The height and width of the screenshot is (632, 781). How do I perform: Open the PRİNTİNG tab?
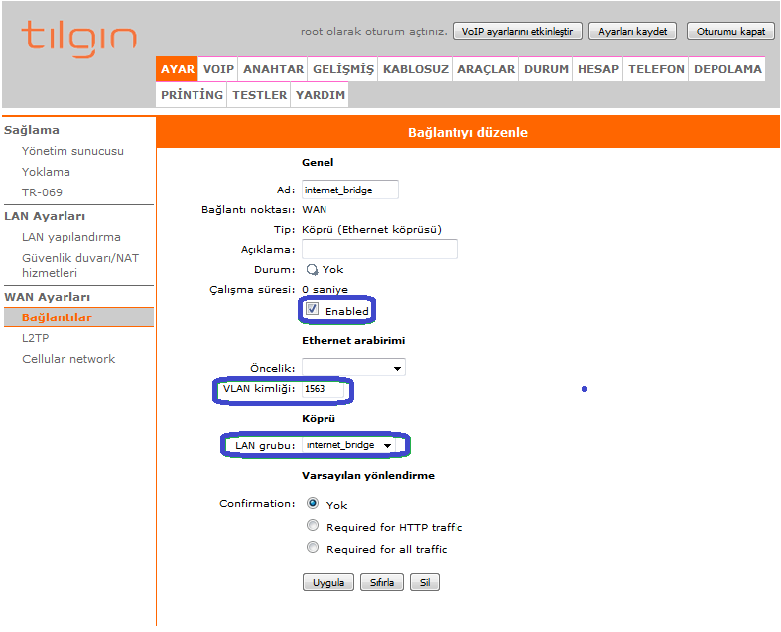tap(192, 95)
